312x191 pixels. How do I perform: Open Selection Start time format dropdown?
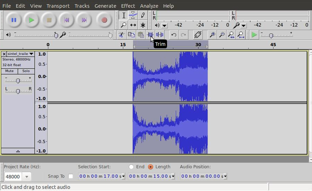pyautogui.click(x=123, y=176)
